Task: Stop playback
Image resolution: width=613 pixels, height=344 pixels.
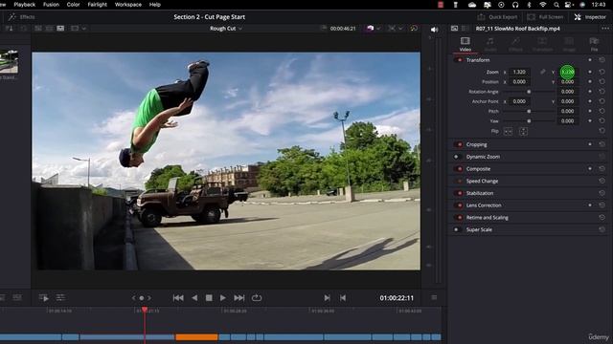Action: click(209, 298)
